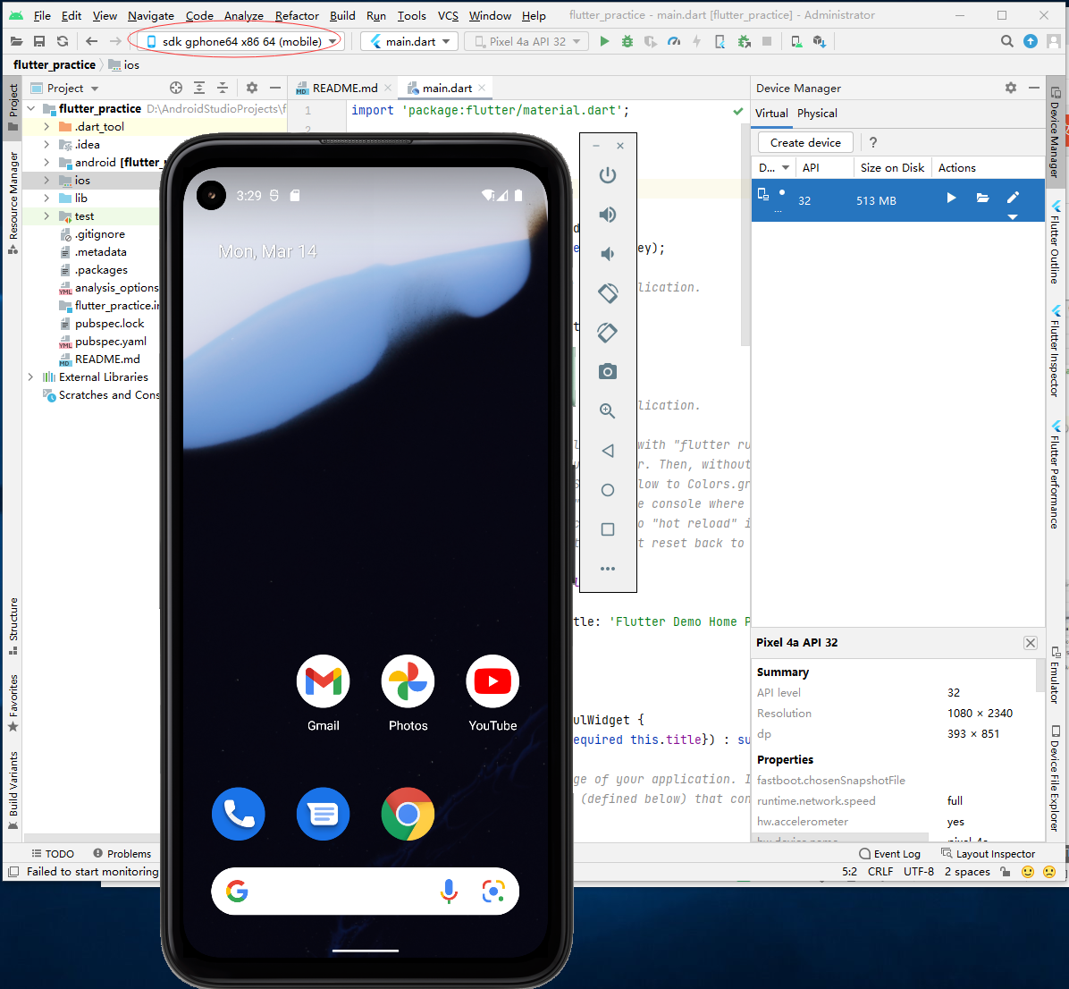Screen dimensions: 1069x989
Task: Synchronize files with the refresh icon
Action: 62,42
